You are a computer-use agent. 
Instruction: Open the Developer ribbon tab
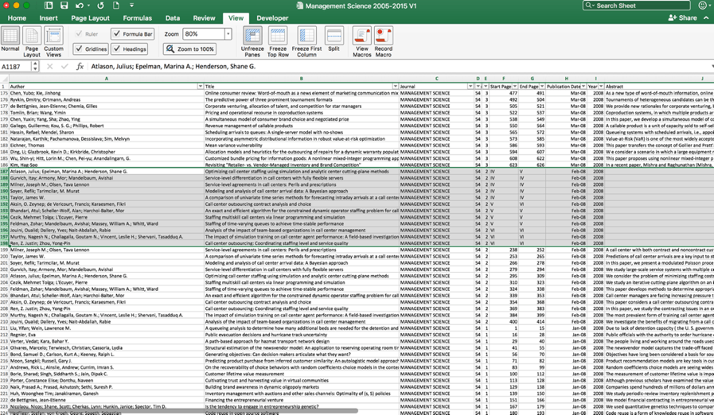272,18
